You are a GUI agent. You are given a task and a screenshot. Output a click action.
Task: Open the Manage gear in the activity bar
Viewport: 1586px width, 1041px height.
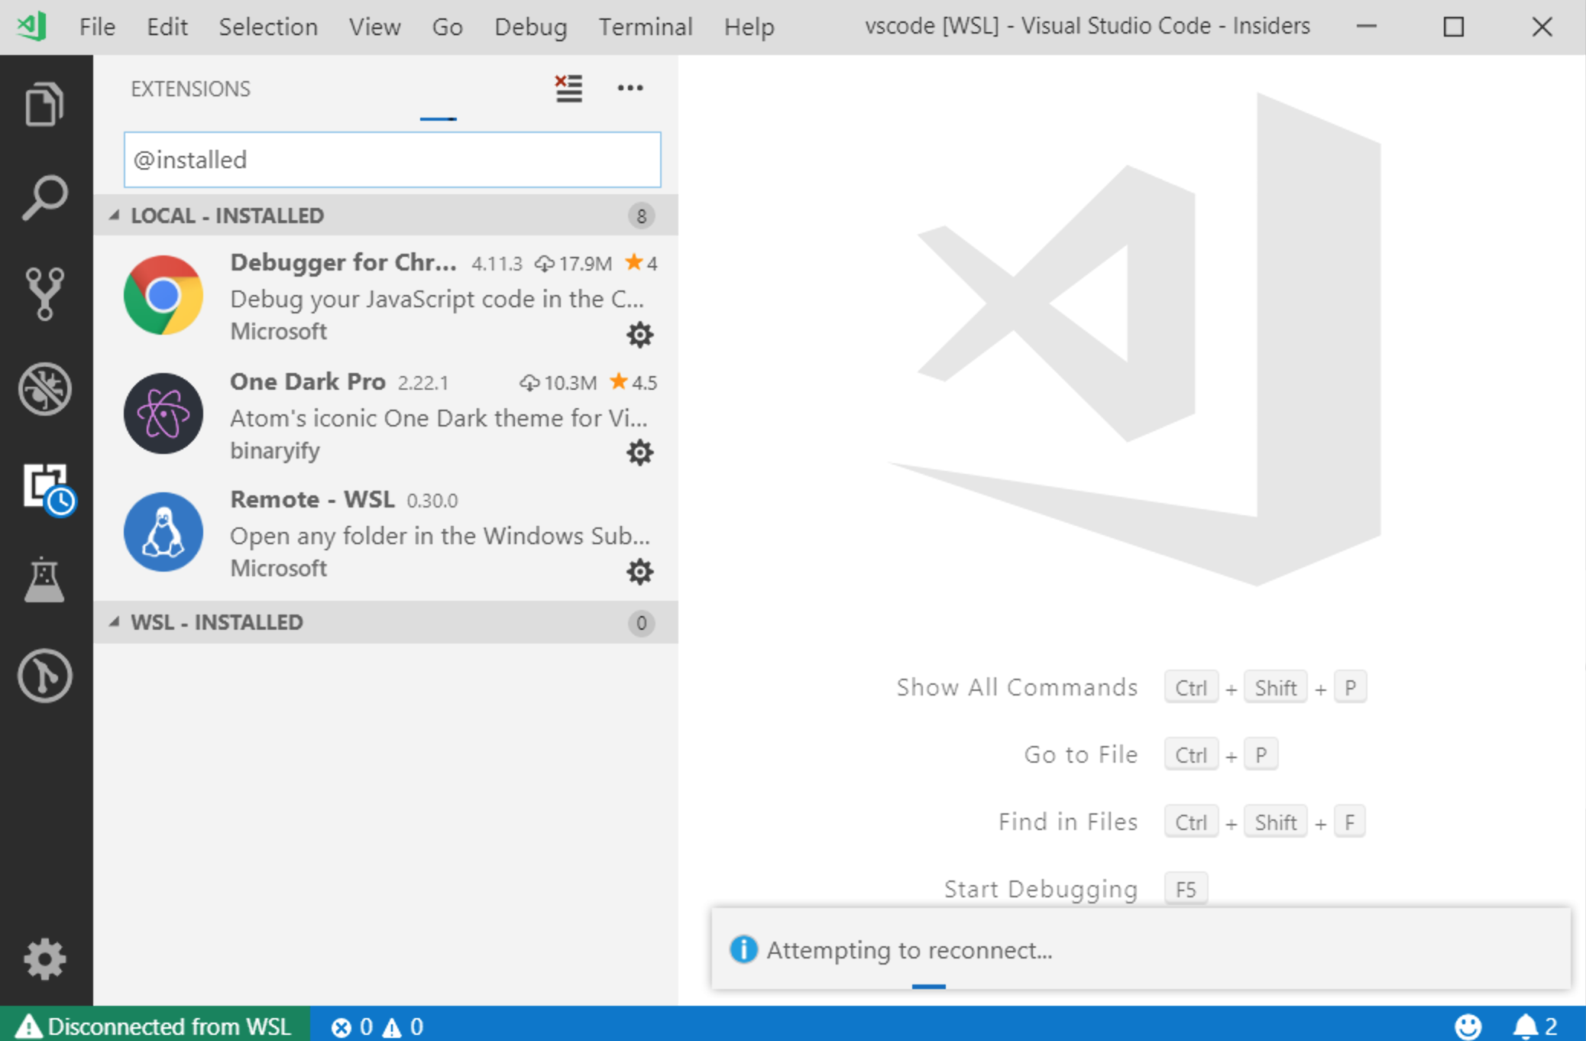tap(44, 959)
